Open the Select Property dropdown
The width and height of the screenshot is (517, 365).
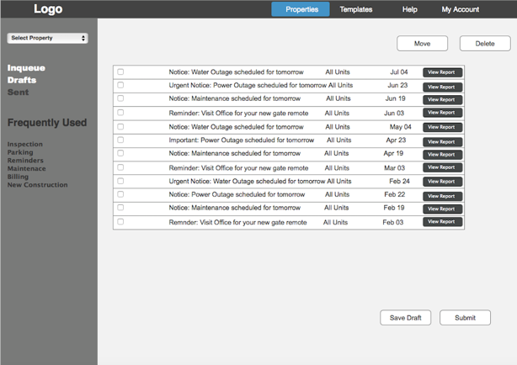pyautogui.click(x=48, y=38)
